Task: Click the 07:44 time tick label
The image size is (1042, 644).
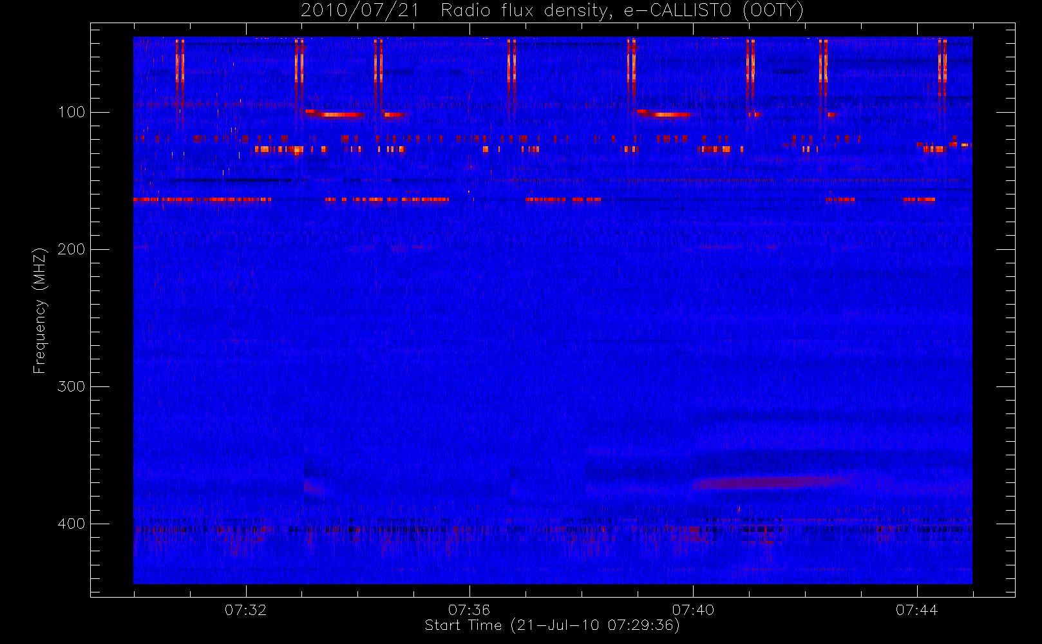Action: click(917, 610)
